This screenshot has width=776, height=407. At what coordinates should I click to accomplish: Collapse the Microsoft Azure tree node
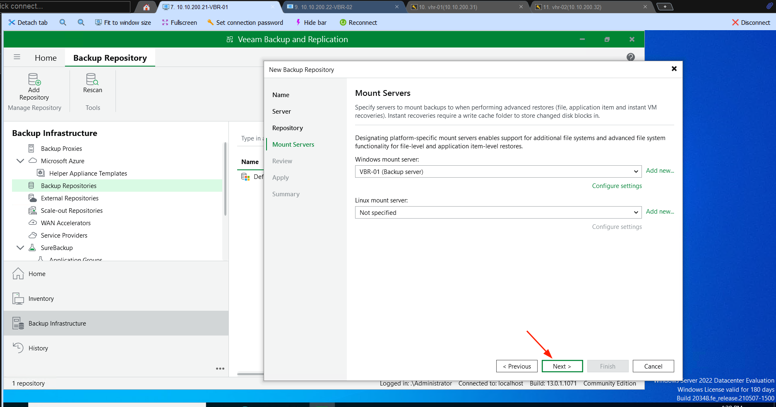click(20, 161)
